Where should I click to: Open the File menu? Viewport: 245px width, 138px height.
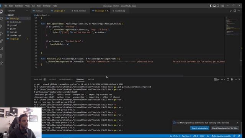[5, 6]
